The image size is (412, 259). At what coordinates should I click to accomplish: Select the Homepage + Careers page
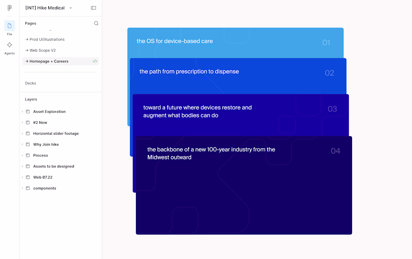click(60, 61)
